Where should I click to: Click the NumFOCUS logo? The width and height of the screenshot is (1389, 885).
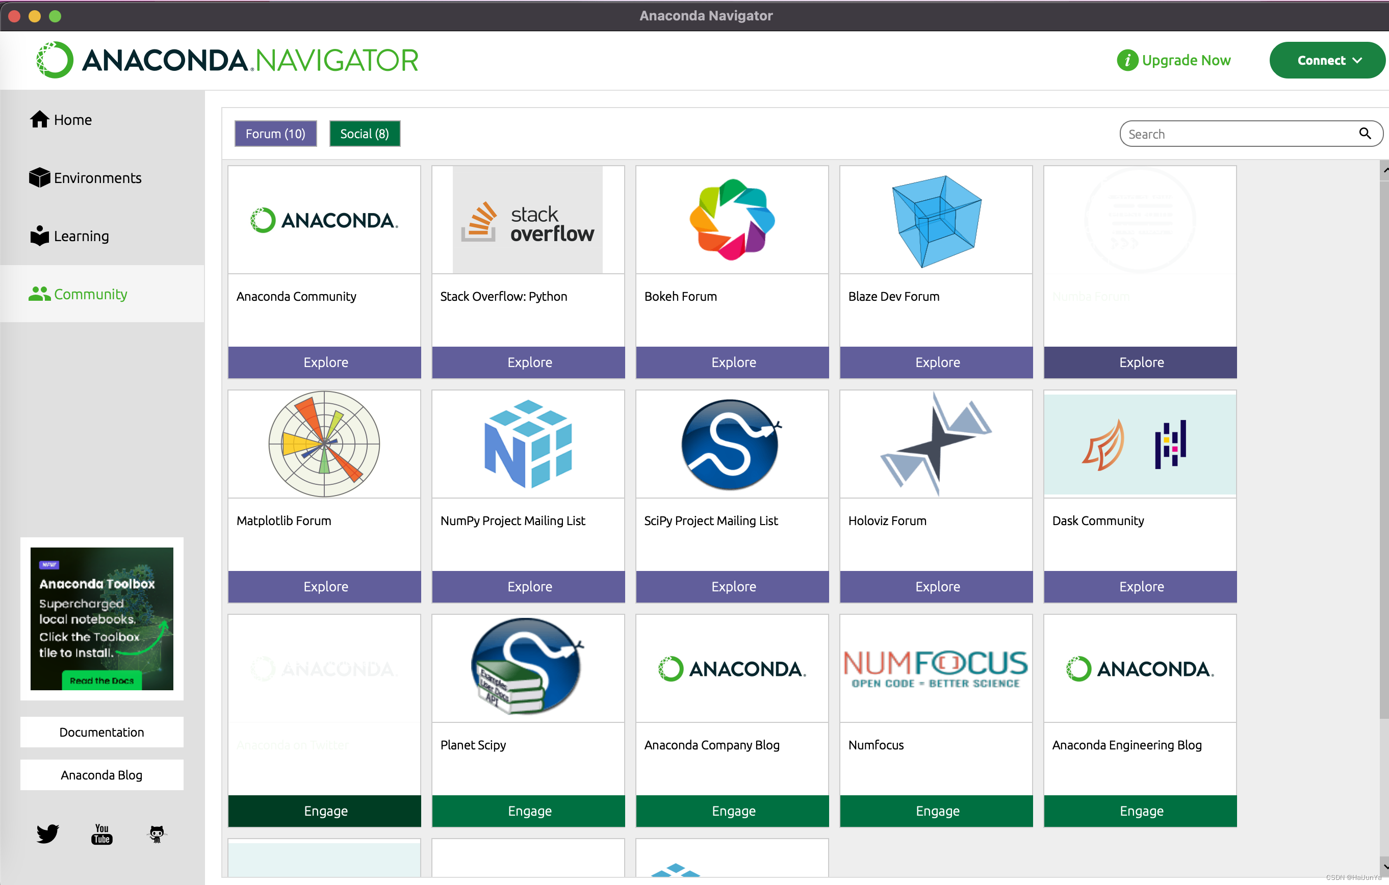pyautogui.click(x=936, y=669)
